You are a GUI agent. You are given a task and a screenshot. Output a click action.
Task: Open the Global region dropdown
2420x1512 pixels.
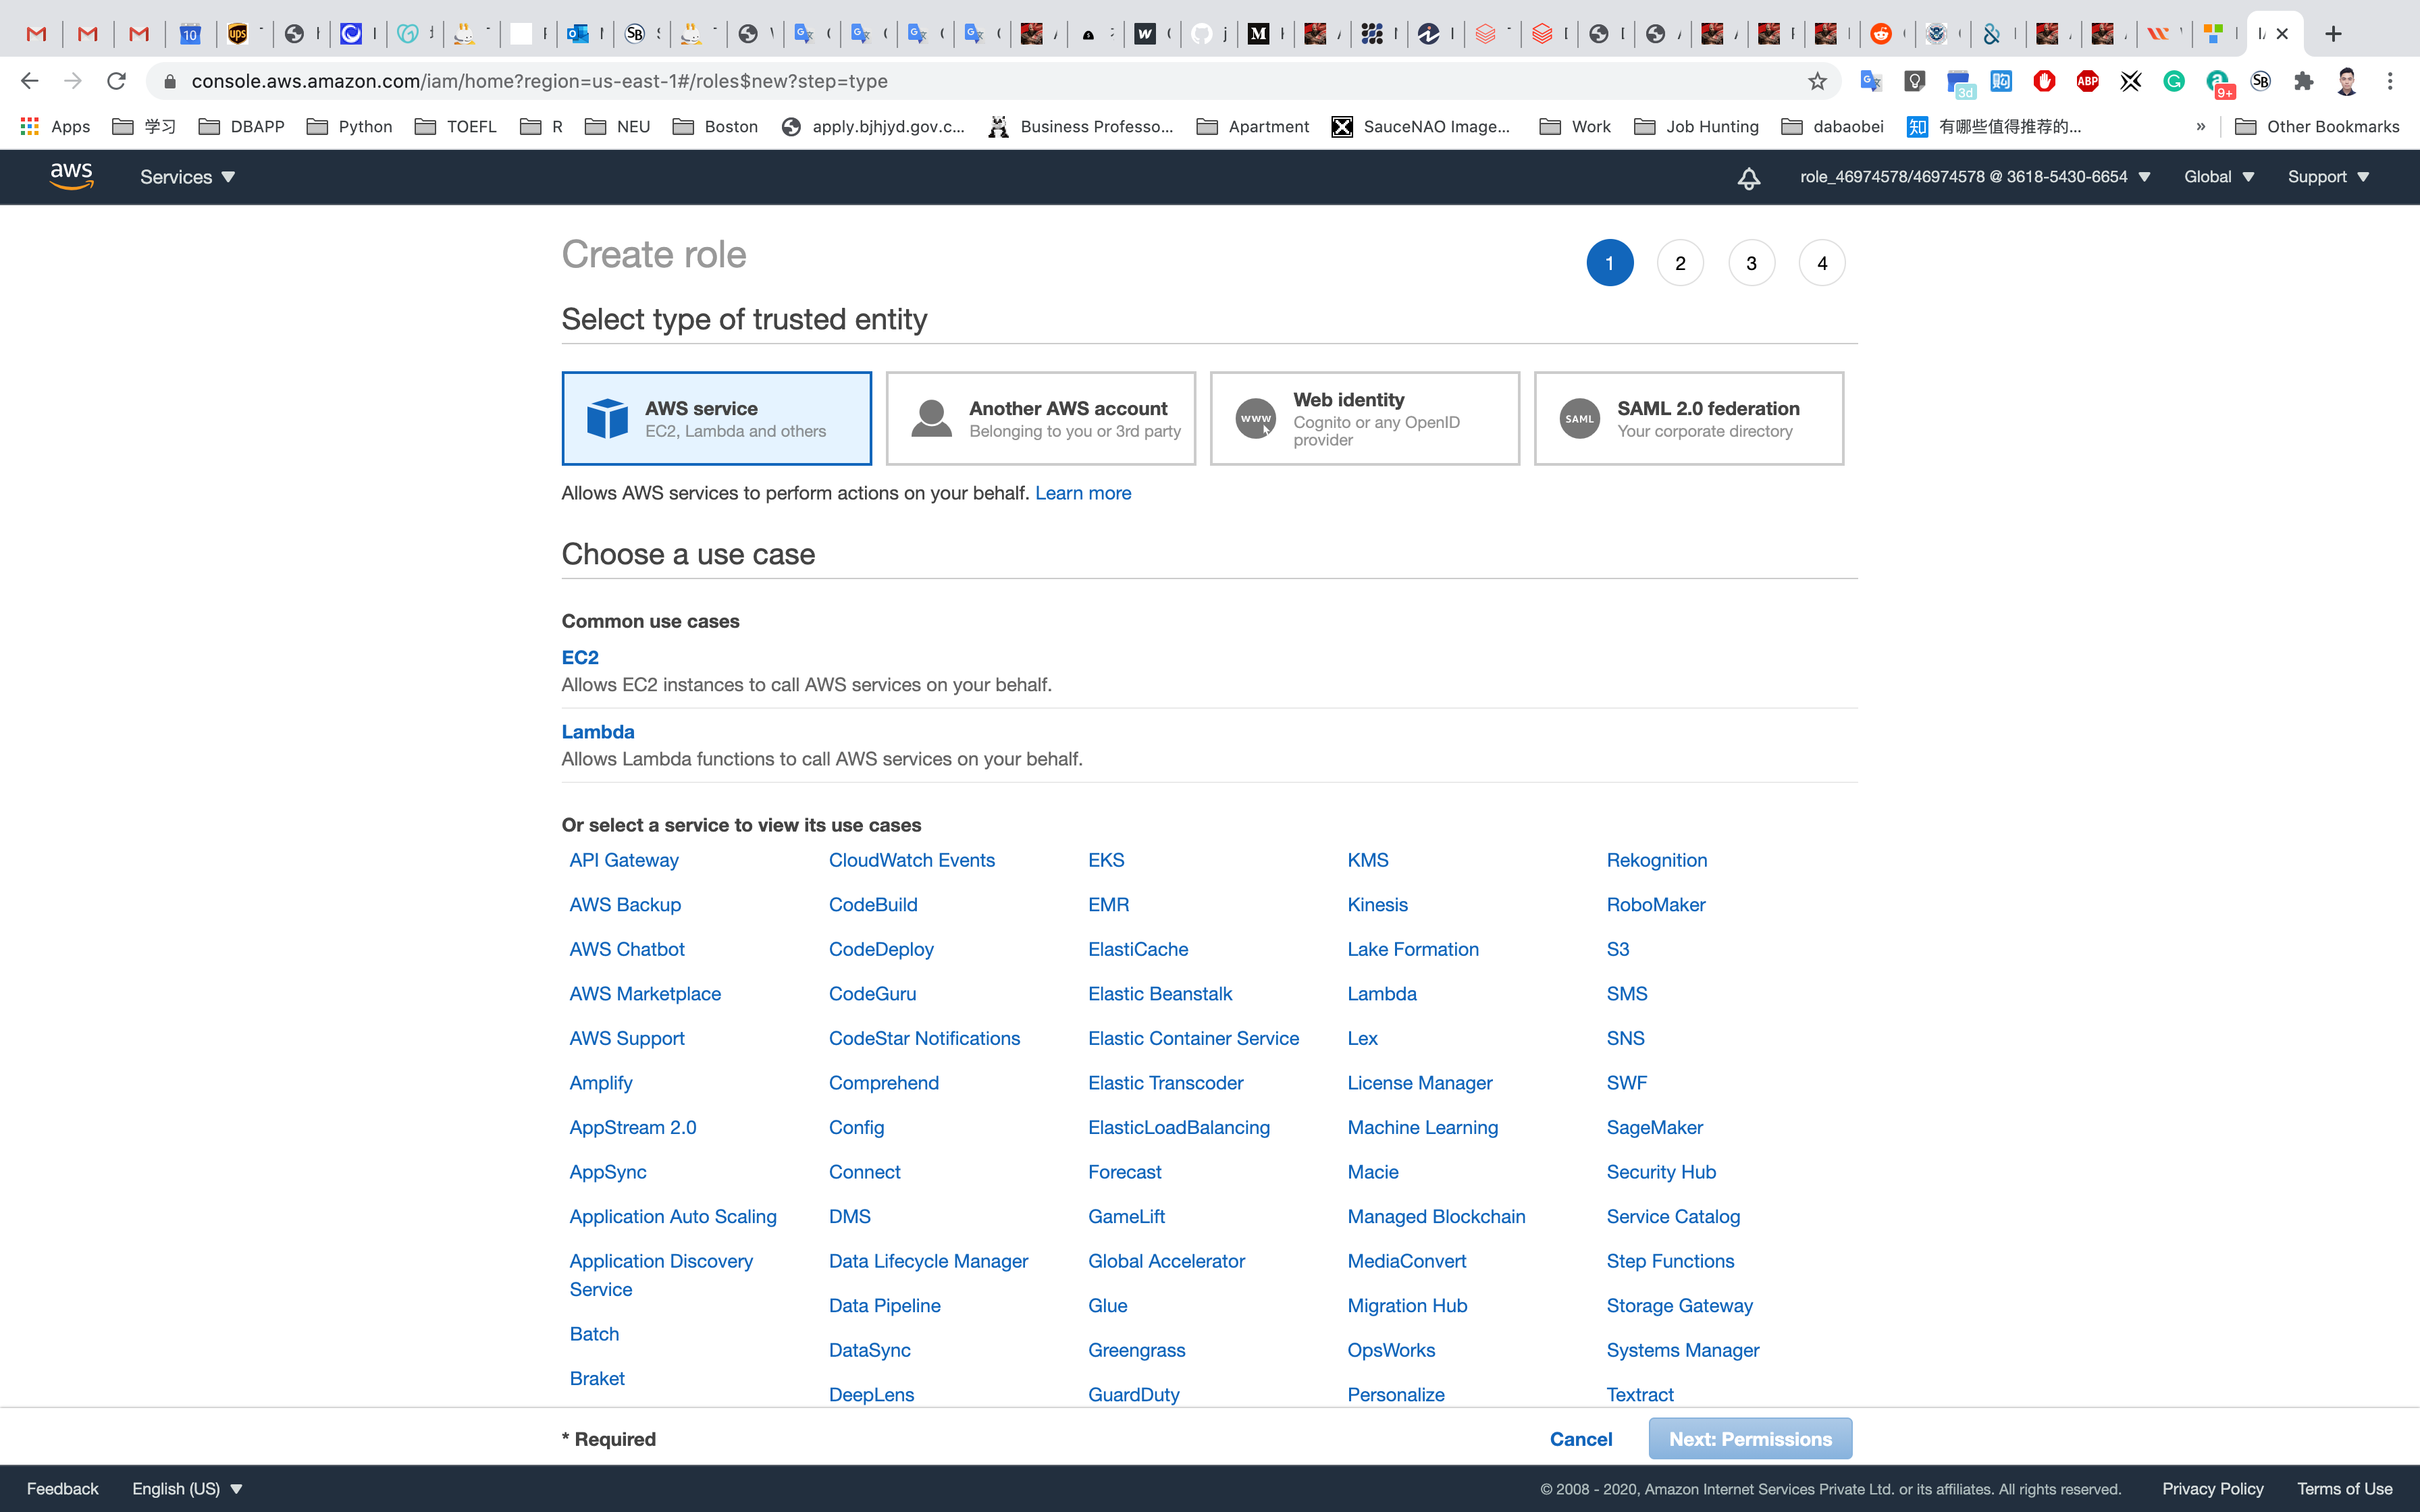[2218, 177]
